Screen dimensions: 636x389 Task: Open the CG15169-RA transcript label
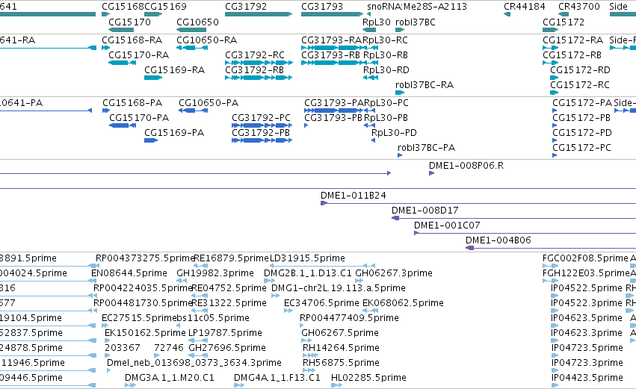174,69
